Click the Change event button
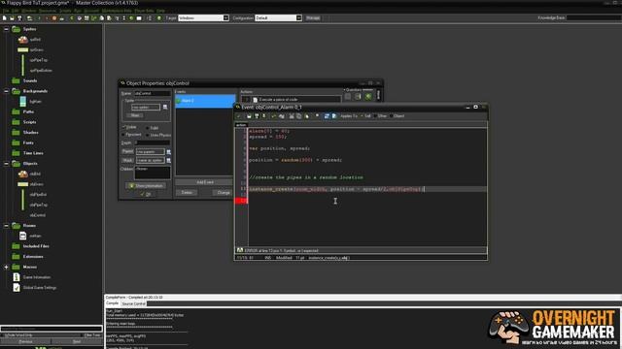This screenshot has height=349, width=622. [x=224, y=193]
